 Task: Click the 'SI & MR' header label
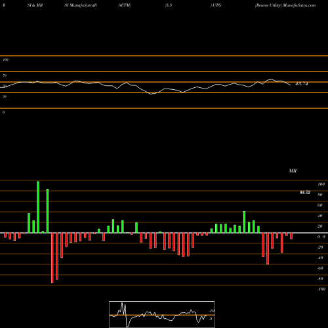click(35, 5)
